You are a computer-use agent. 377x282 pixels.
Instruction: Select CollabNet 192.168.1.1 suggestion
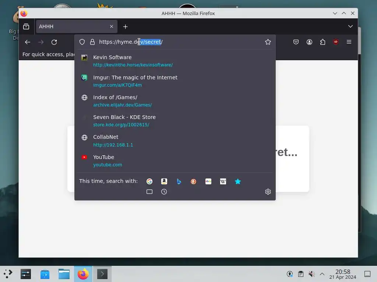175,141
